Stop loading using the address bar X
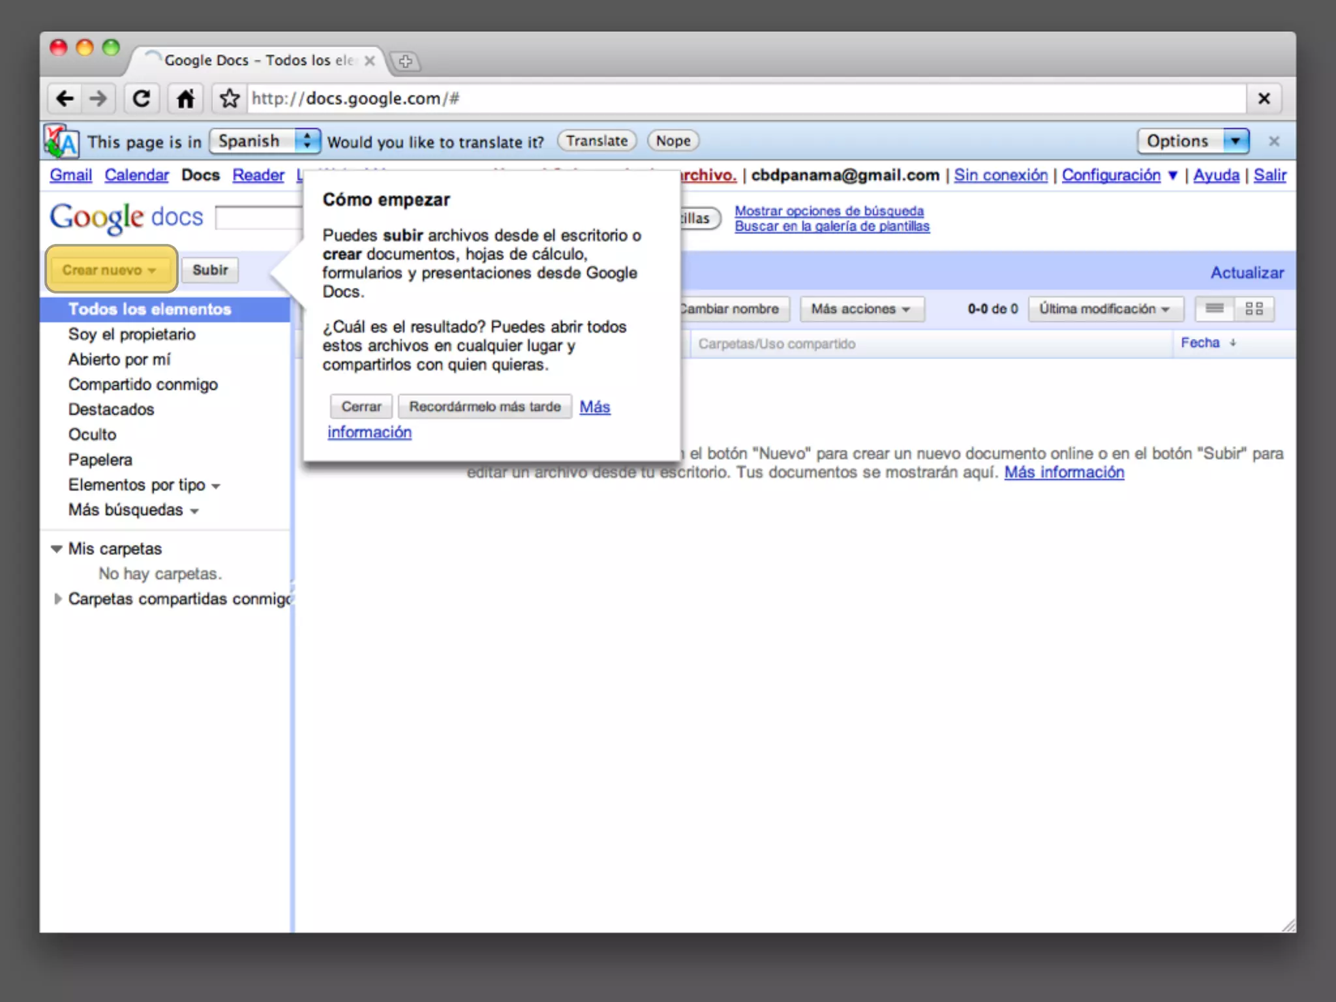 [1264, 99]
